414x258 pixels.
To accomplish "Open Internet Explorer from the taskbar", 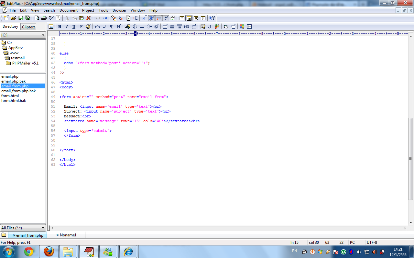I will (128, 252).
